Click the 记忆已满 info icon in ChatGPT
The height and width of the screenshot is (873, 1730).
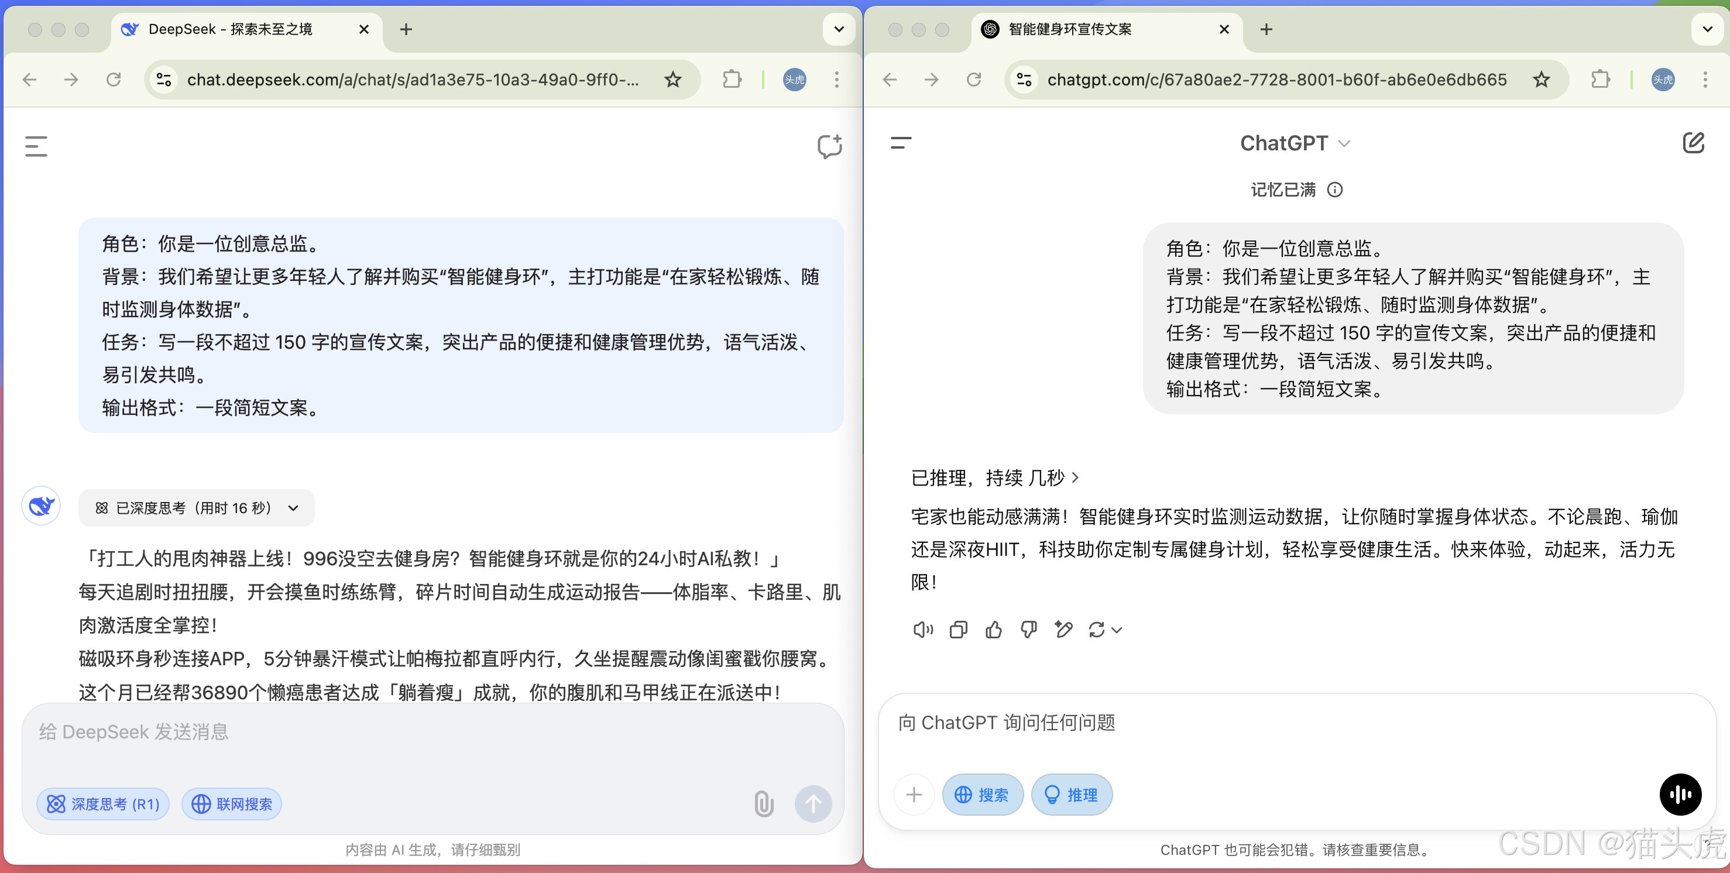(1335, 190)
